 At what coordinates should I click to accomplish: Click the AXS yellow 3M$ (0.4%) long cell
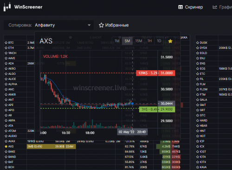tap(46, 146)
